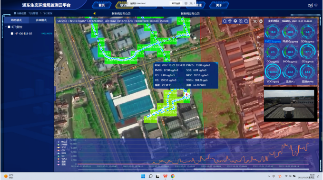Viewport: 323px width, 180px height.
Task: Collapse left panel via map-edge handle
Action: click(55, 93)
